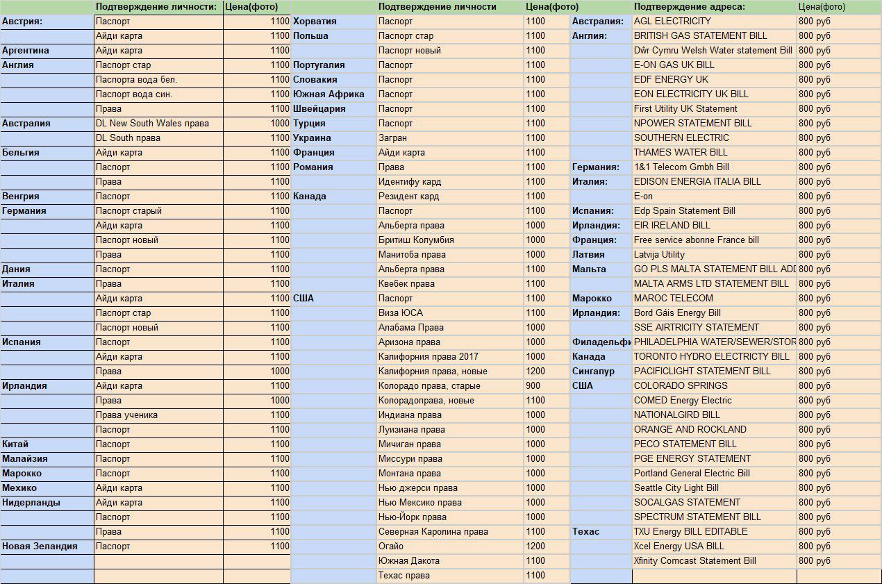Select the 'Мальта' country cell
Image resolution: width=882 pixels, height=584 pixels.
click(601, 269)
